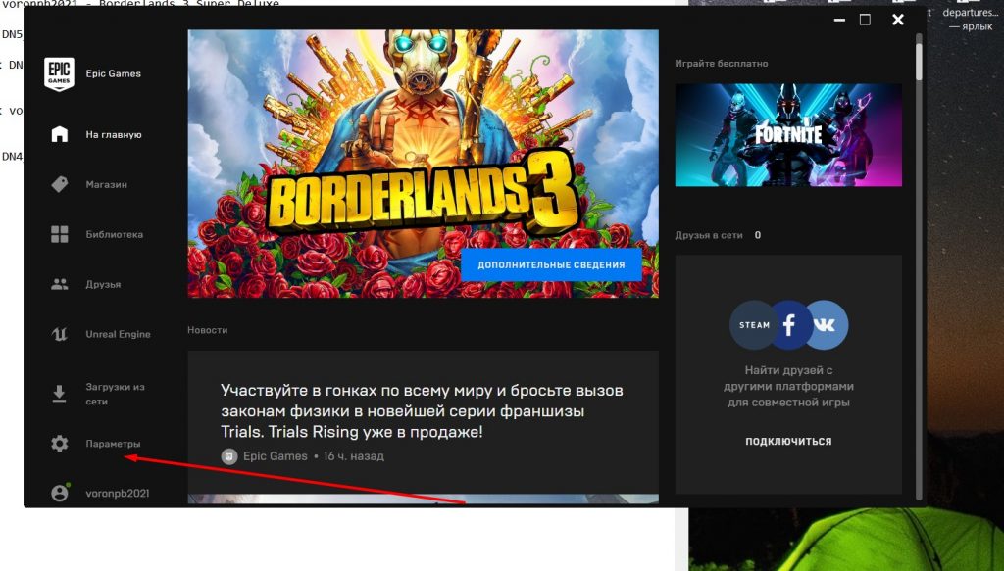
Task: Open the Fortnite free game thumbnail
Action: coord(788,134)
